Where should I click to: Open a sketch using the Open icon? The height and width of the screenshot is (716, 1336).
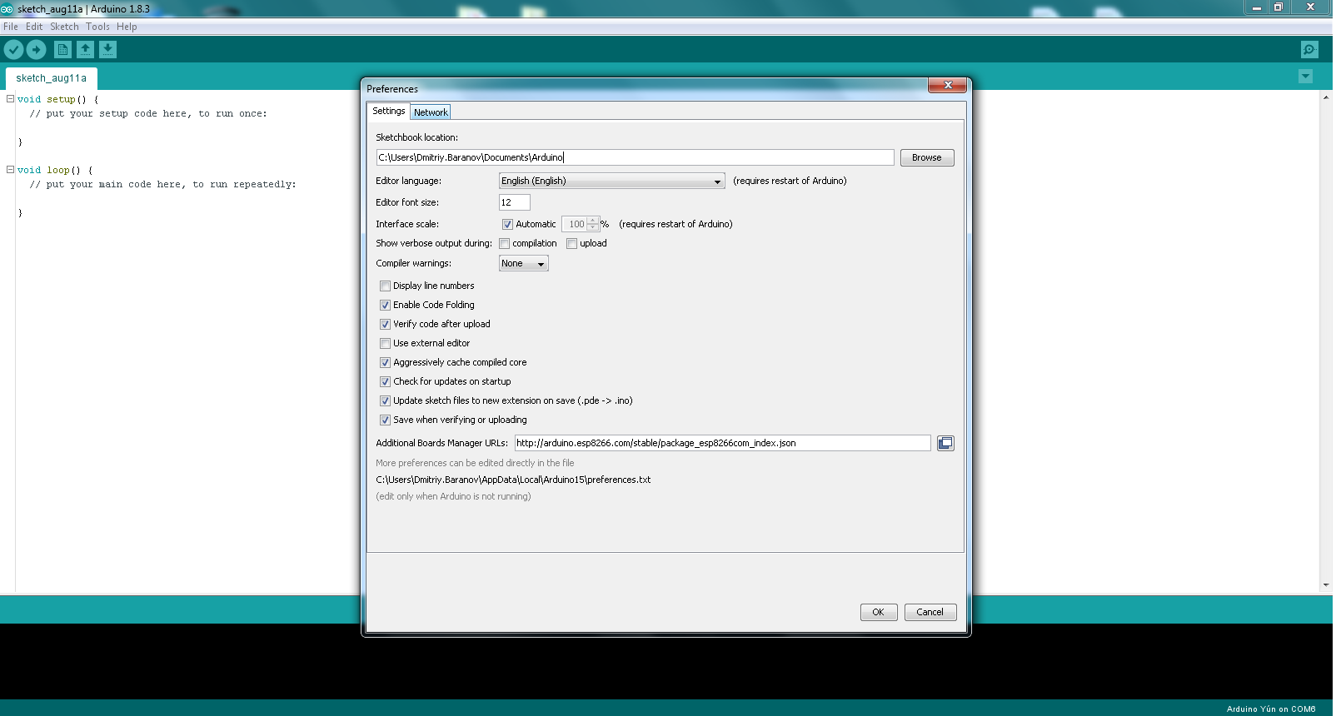coord(85,50)
